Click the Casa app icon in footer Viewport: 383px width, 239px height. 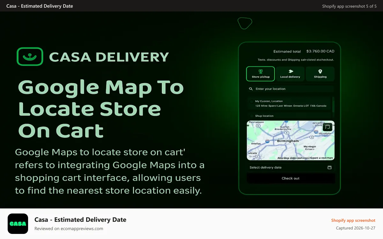(x=18, y=224)
